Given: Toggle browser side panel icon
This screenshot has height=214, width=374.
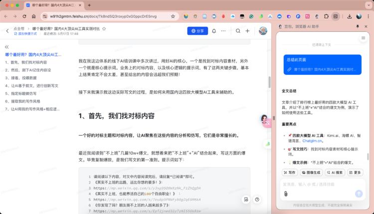Looking at the screenshot, I should click(x=336, y=16).
